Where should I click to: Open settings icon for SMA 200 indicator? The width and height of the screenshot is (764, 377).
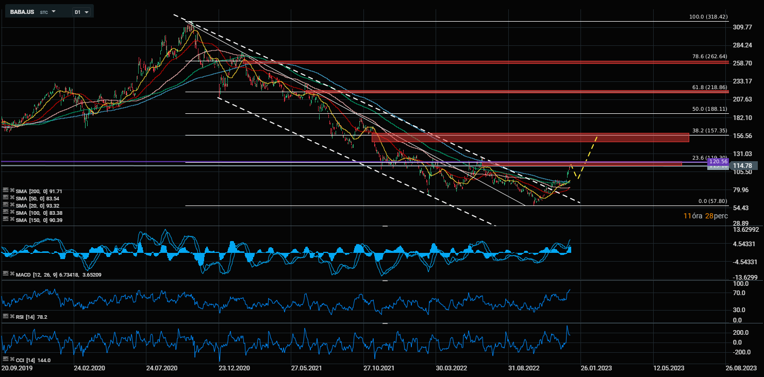click(5, 191)
